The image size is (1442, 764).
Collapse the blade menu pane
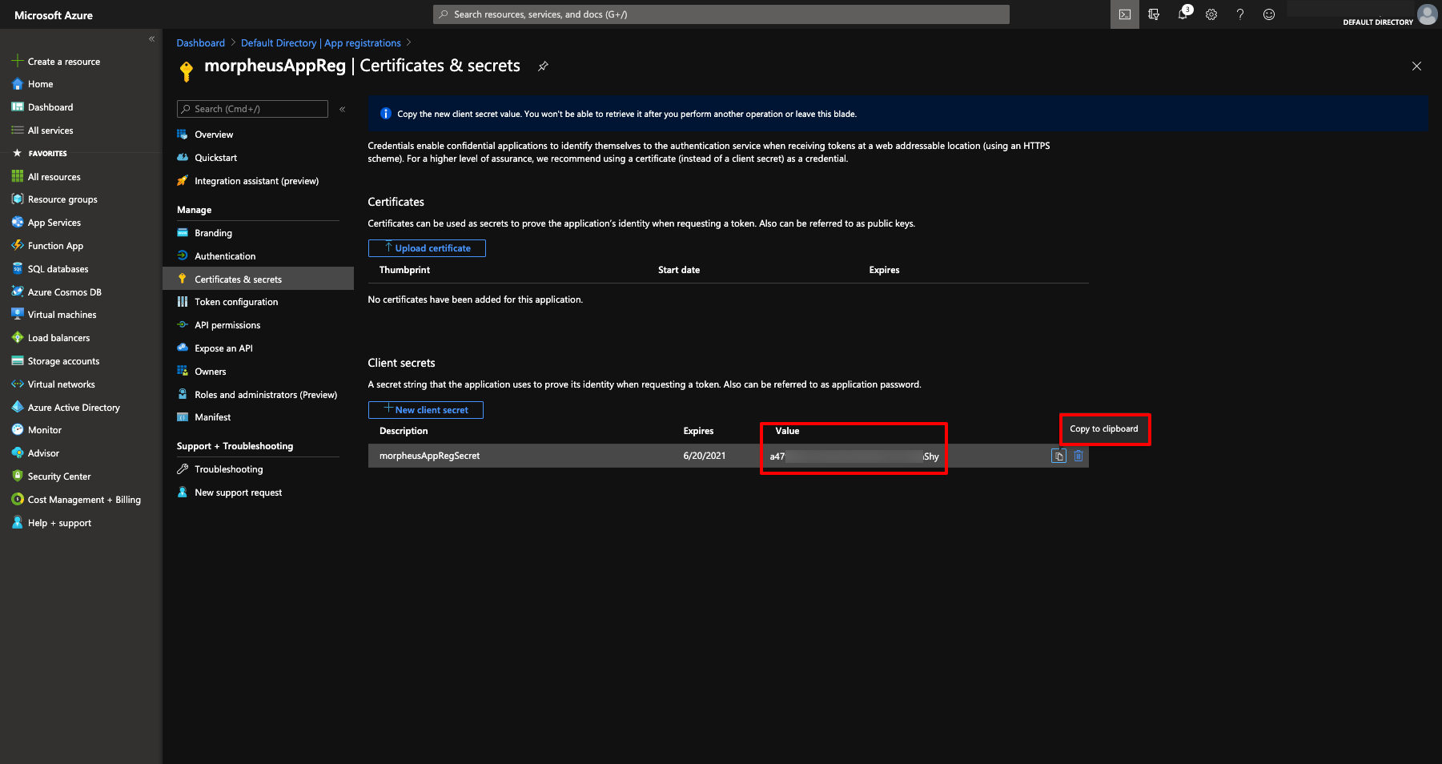point(342,109)
